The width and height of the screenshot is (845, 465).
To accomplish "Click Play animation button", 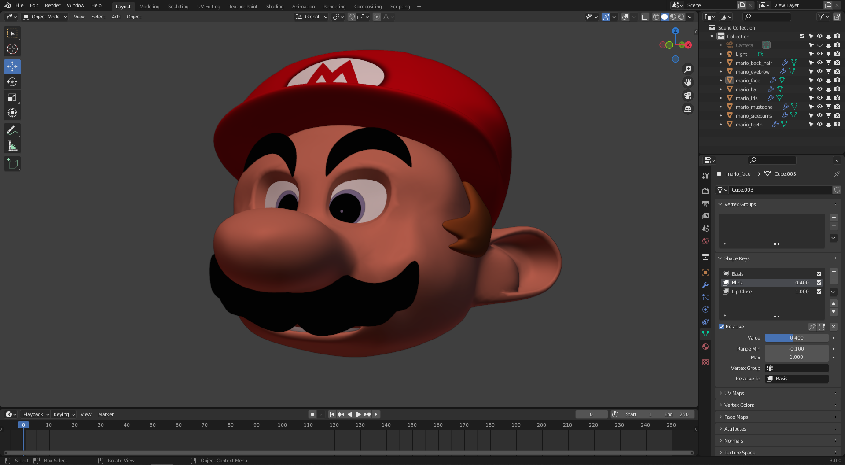I will tap(358, 414).
